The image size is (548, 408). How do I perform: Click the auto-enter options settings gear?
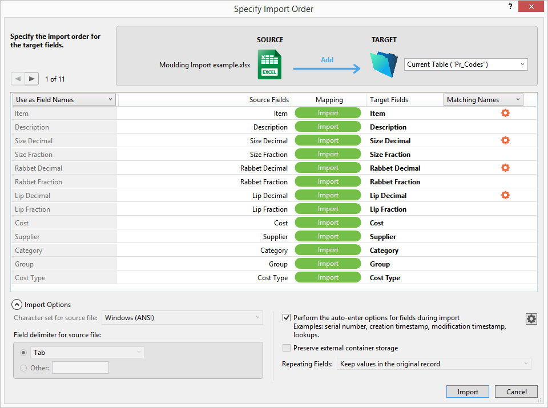[531, 319]
